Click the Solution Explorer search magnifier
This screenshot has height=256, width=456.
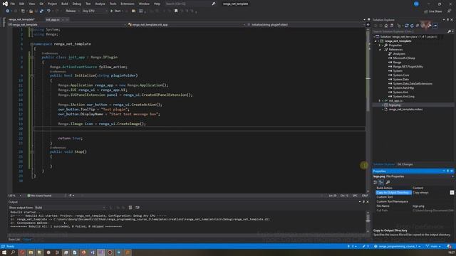pos(450,31)
